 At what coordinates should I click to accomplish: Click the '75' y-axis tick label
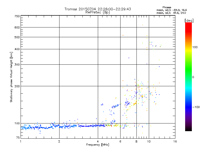point(18,138)
